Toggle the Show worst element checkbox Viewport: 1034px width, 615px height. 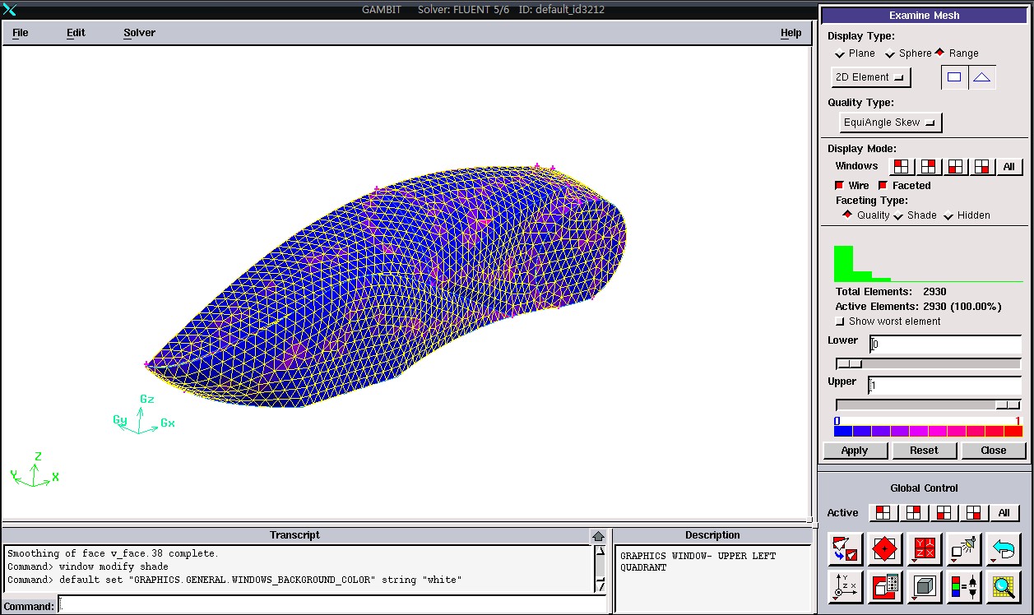[840, 321]
